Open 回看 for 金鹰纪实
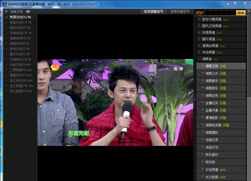The height and width of the screenshot is (181, 251). pyautogui.click(x=223, y=103)
